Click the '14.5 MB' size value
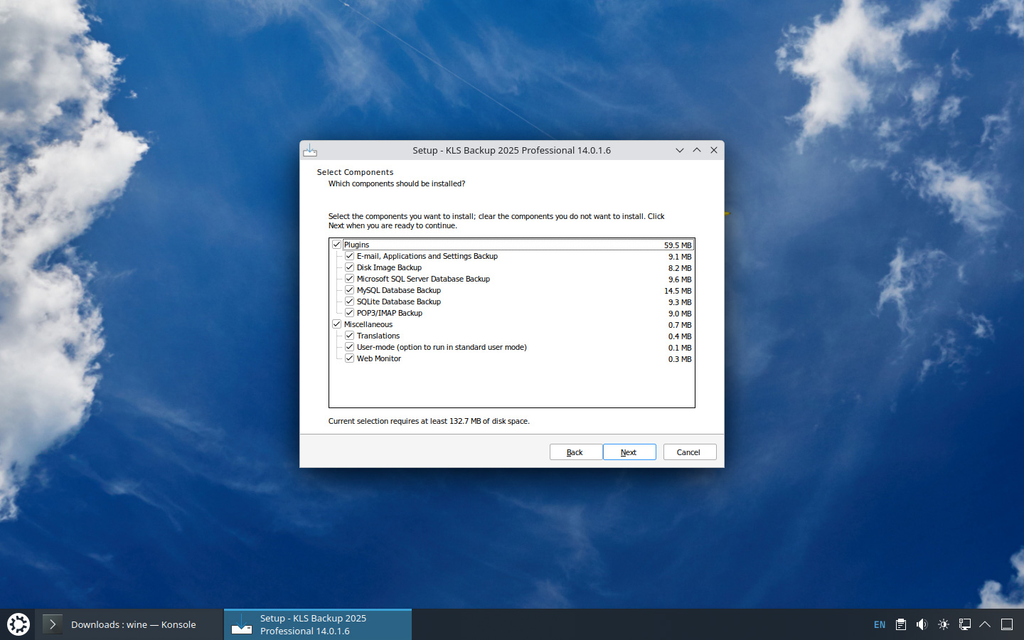The height and width of the screenshot is (640, 1024). [678, 291]
